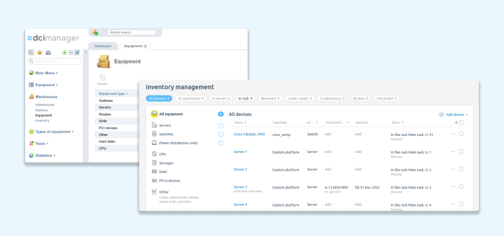Open Inventory link under Warehouses

tap(42, 121)
